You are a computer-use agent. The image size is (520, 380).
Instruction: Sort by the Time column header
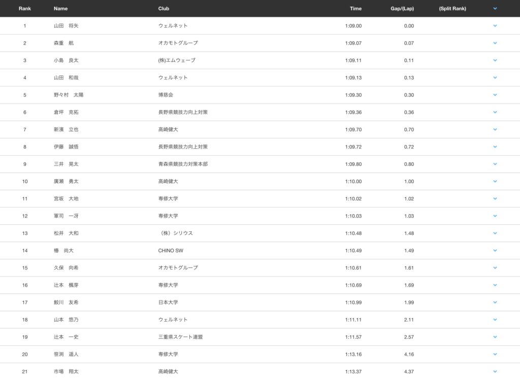(x=355, y=9)
